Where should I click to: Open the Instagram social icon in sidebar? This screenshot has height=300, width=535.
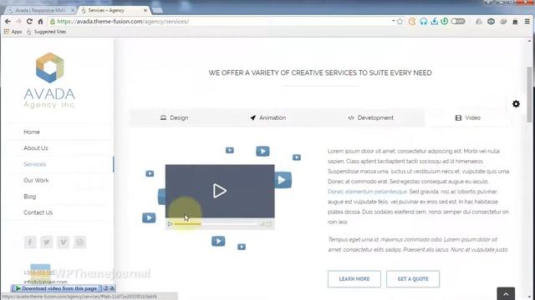coord(80,242)
